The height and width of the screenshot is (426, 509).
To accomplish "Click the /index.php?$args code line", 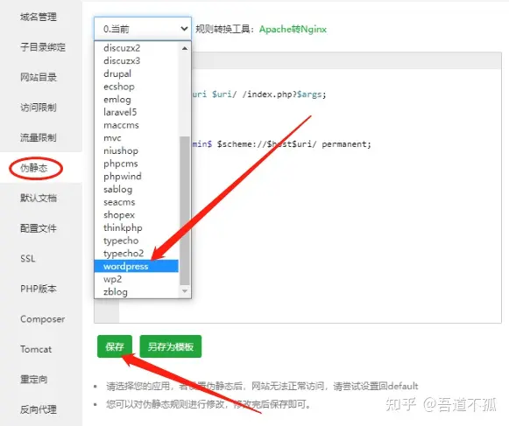I will click(259, 94).
